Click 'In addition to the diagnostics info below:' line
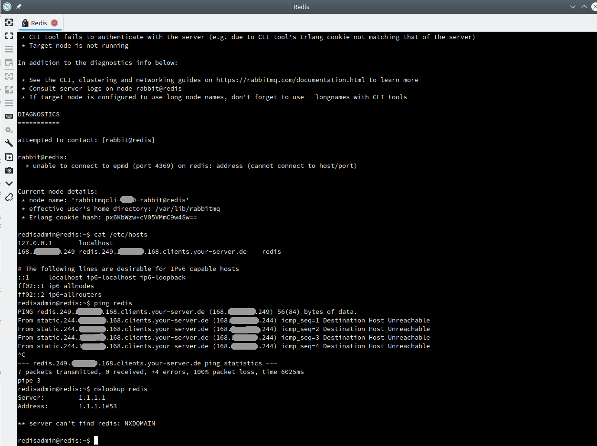597x446 pixels. click(98, 63)
